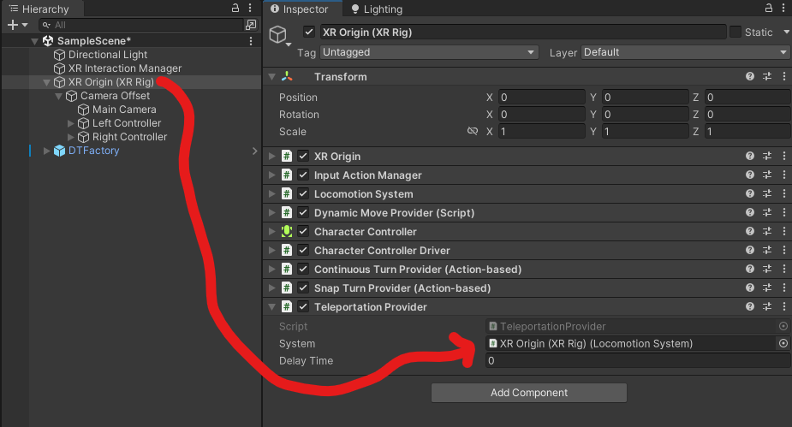Click the Delay Time value field

point(637,360)
